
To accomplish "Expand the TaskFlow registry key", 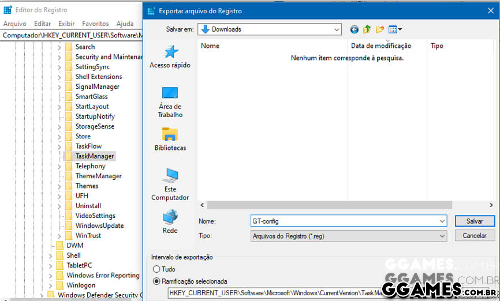I will (59, 146).
